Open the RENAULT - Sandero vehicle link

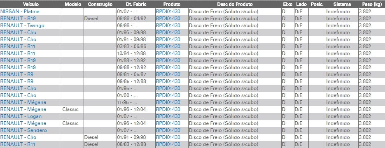23,130
